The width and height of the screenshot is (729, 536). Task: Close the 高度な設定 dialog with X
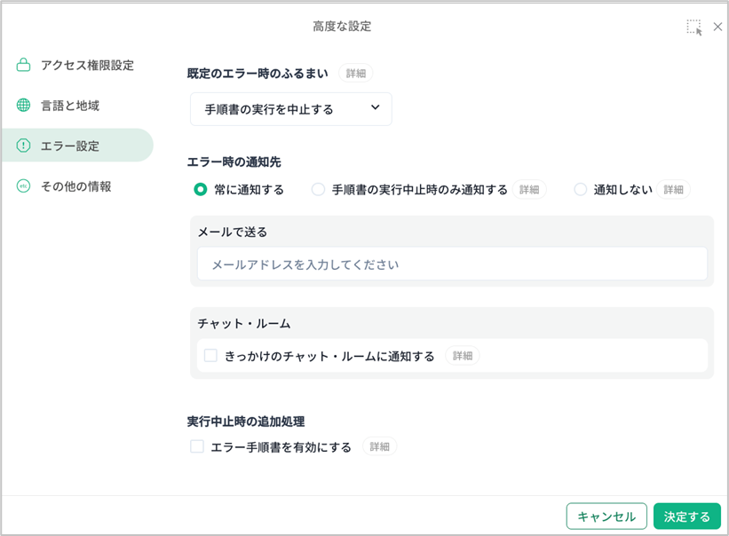717,27
